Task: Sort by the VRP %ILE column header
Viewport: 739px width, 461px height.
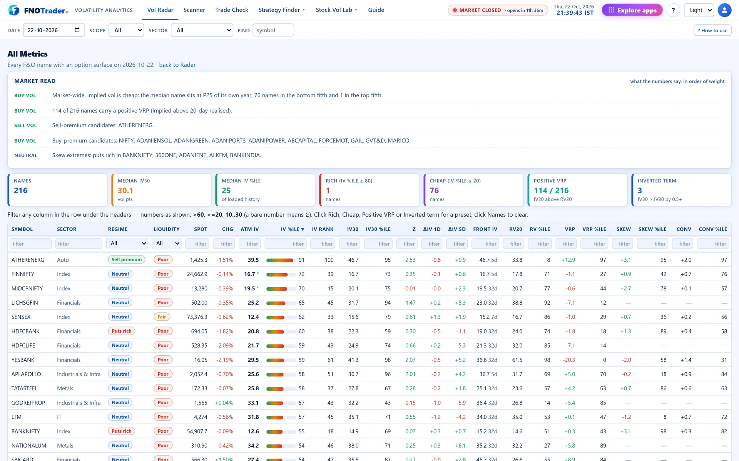Action: [x=594, y=229]
